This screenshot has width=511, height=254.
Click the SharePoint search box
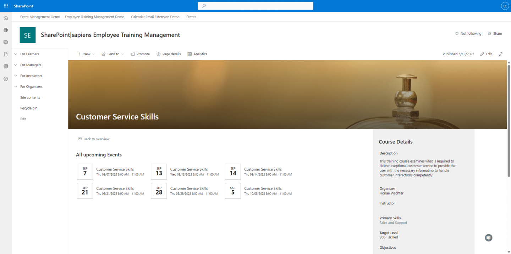click(x=255, y=6)
